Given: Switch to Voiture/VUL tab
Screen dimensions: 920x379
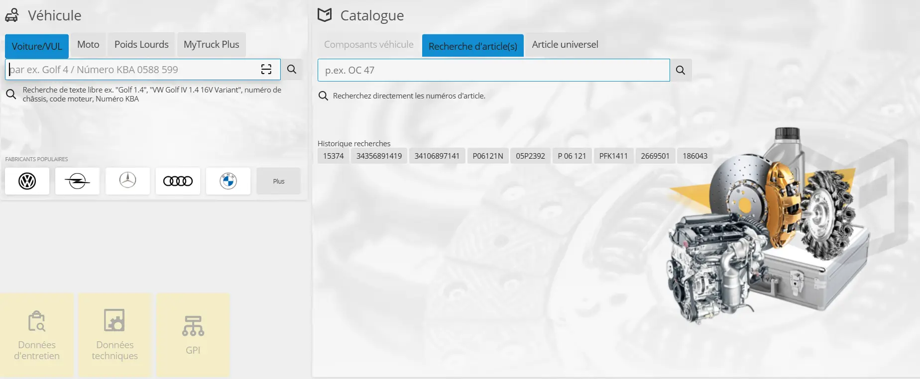Looking at the screenshot, I should click(x=37, y=46).
